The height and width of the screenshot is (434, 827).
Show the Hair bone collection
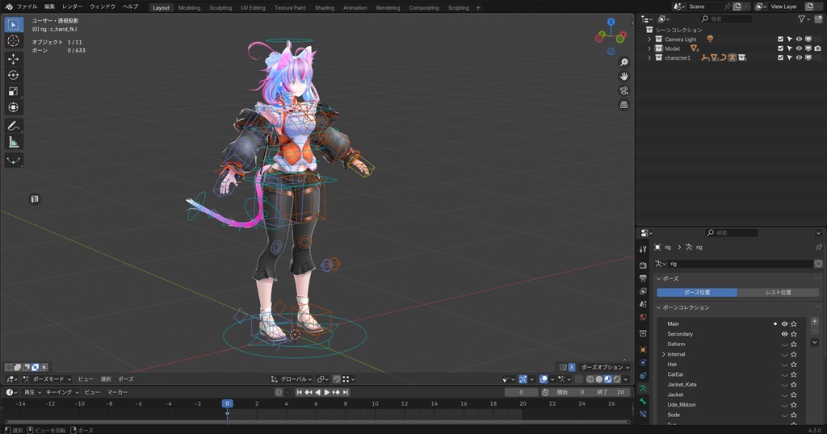click(x=784, y=365)
